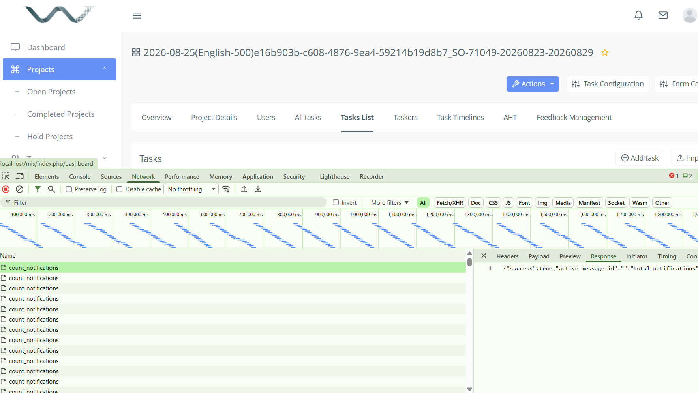Toggle device toolbar in DevTools
Viewport: 698px width, 393px height.
coord(20,176)
